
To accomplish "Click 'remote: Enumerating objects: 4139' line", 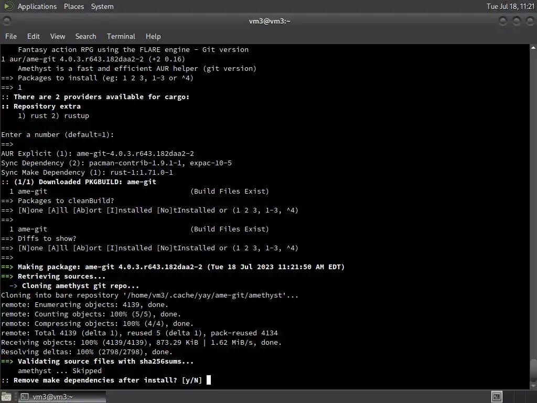I will coord(85,305).
